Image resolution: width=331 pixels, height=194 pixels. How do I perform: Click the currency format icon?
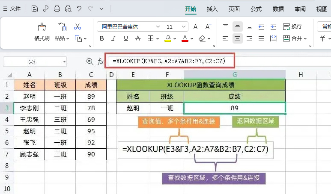click(x=322, y=38)
